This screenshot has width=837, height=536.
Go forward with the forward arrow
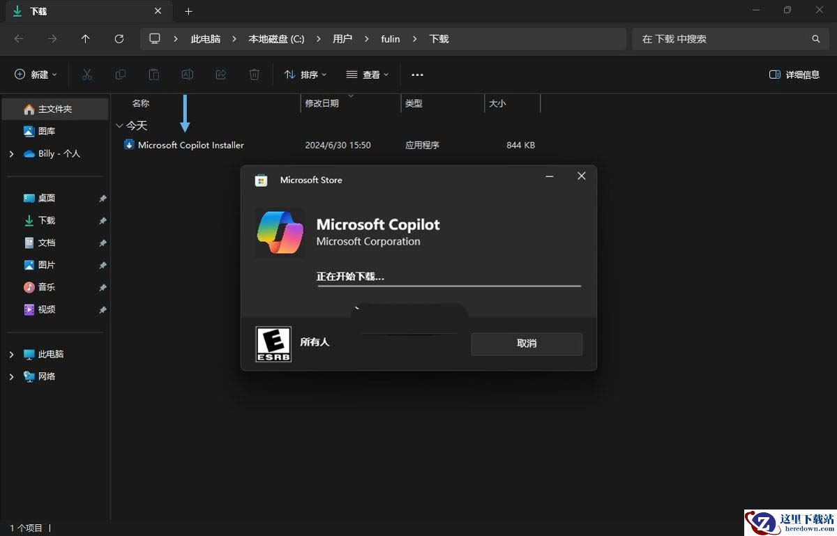[52, 39]
